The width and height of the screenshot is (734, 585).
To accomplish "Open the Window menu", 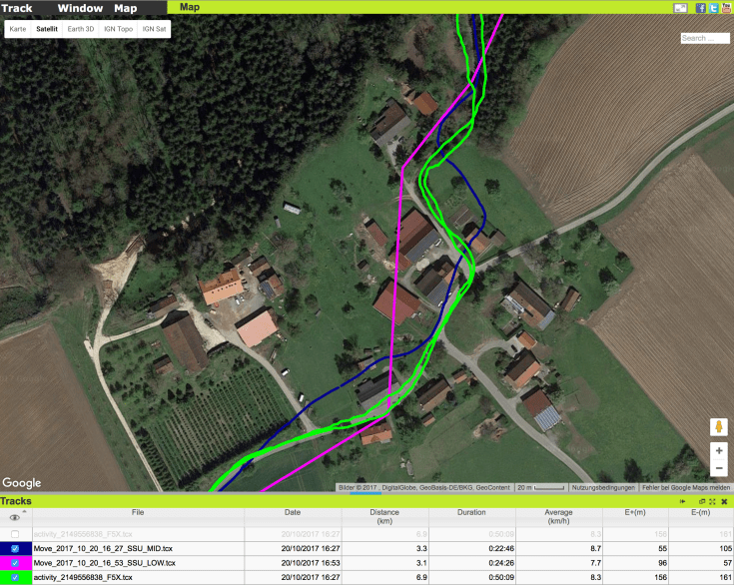I will 80,8.
